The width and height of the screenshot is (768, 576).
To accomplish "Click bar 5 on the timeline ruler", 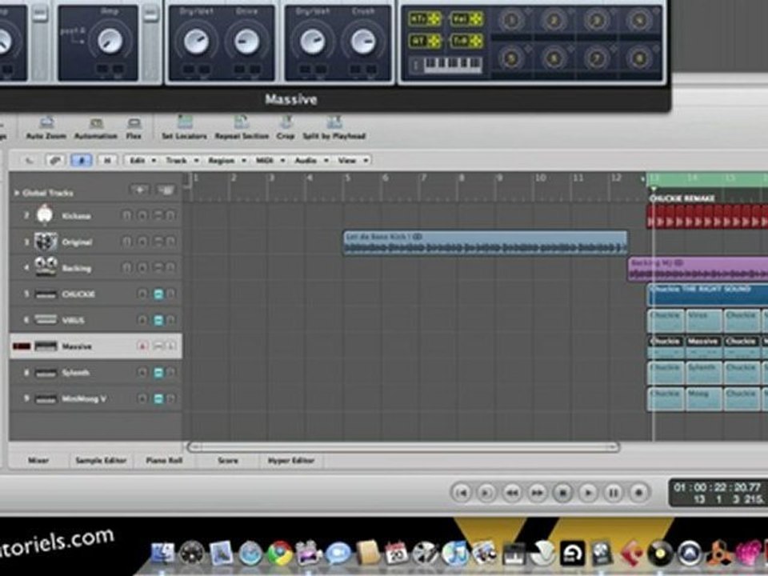I will [347, 178].
